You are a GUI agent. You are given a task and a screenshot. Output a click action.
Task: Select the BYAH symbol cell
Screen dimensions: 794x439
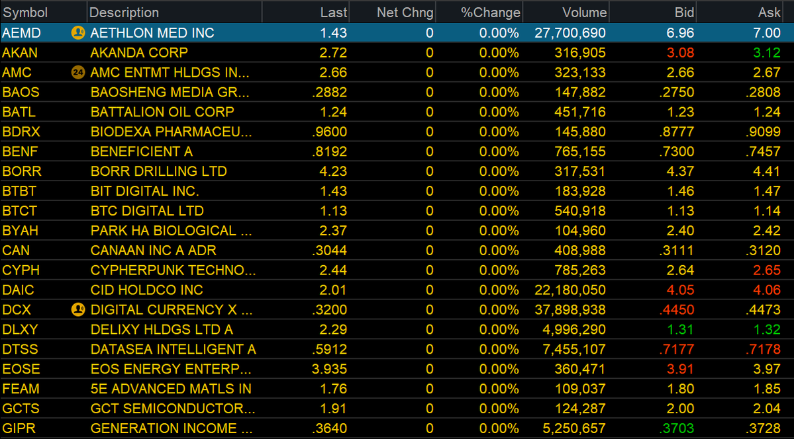[x=21, y=231]
